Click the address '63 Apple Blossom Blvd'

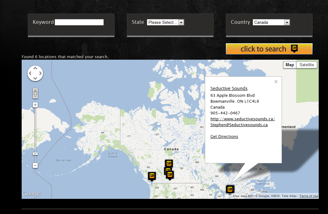click(232, 96)
